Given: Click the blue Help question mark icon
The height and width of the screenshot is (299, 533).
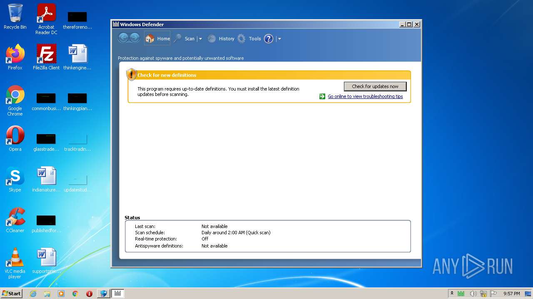Looking at the screenshot, I should click(269, 39).
